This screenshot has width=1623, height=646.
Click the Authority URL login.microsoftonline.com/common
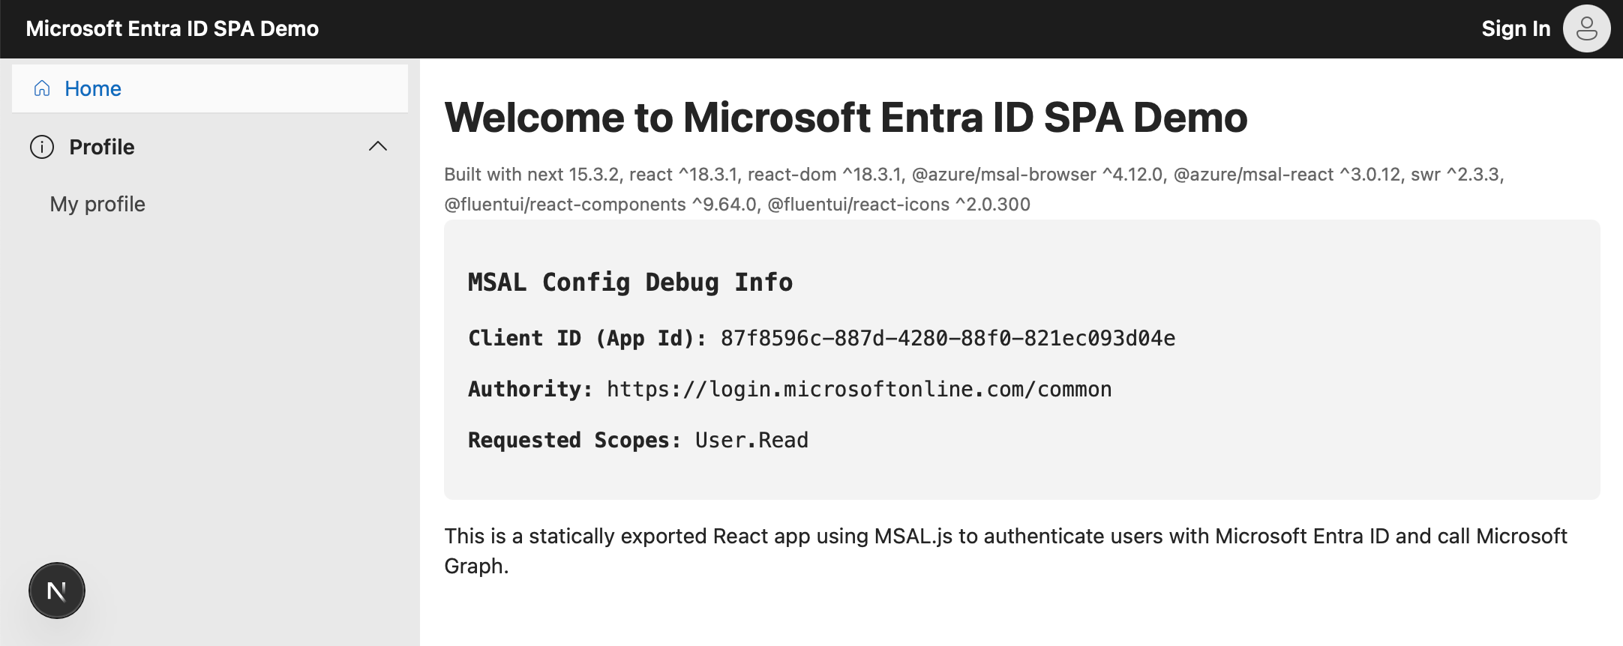(859, 389)
